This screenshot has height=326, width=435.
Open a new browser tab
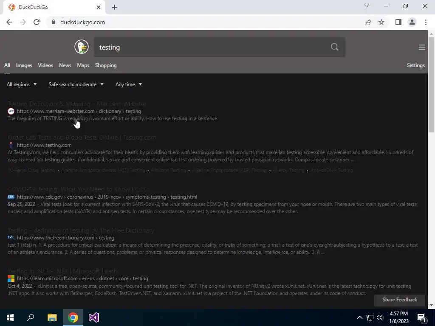(x=115, y=7)
